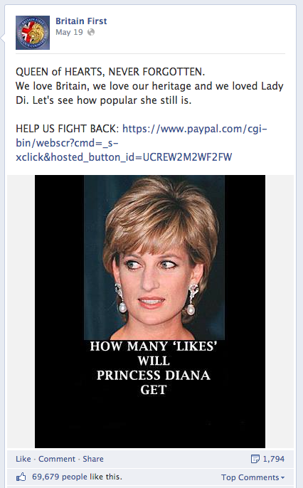
Task: Click the globe public audience icon
Action: 91,32
